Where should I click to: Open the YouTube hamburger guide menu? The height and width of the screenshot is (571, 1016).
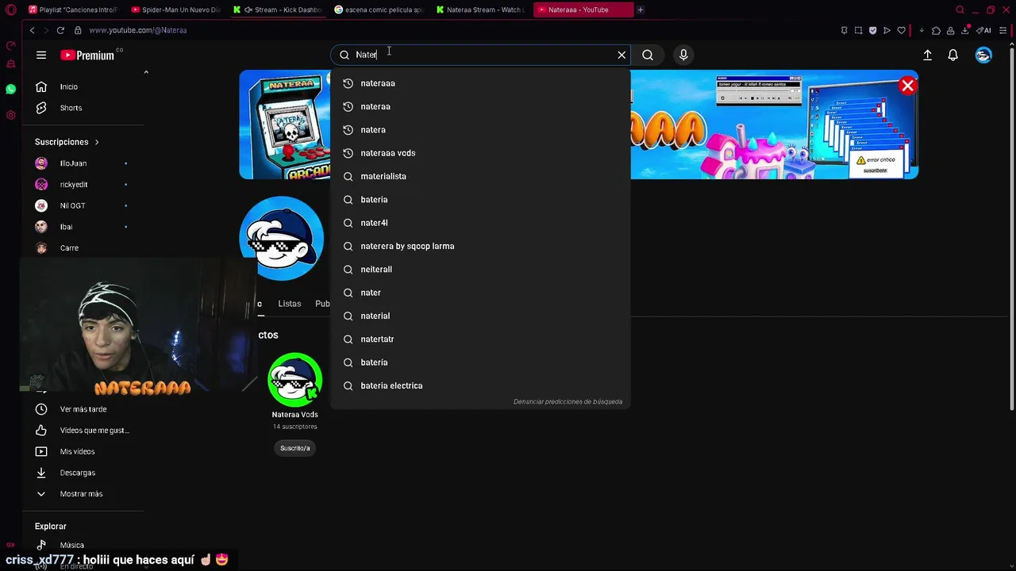[41, 55]
